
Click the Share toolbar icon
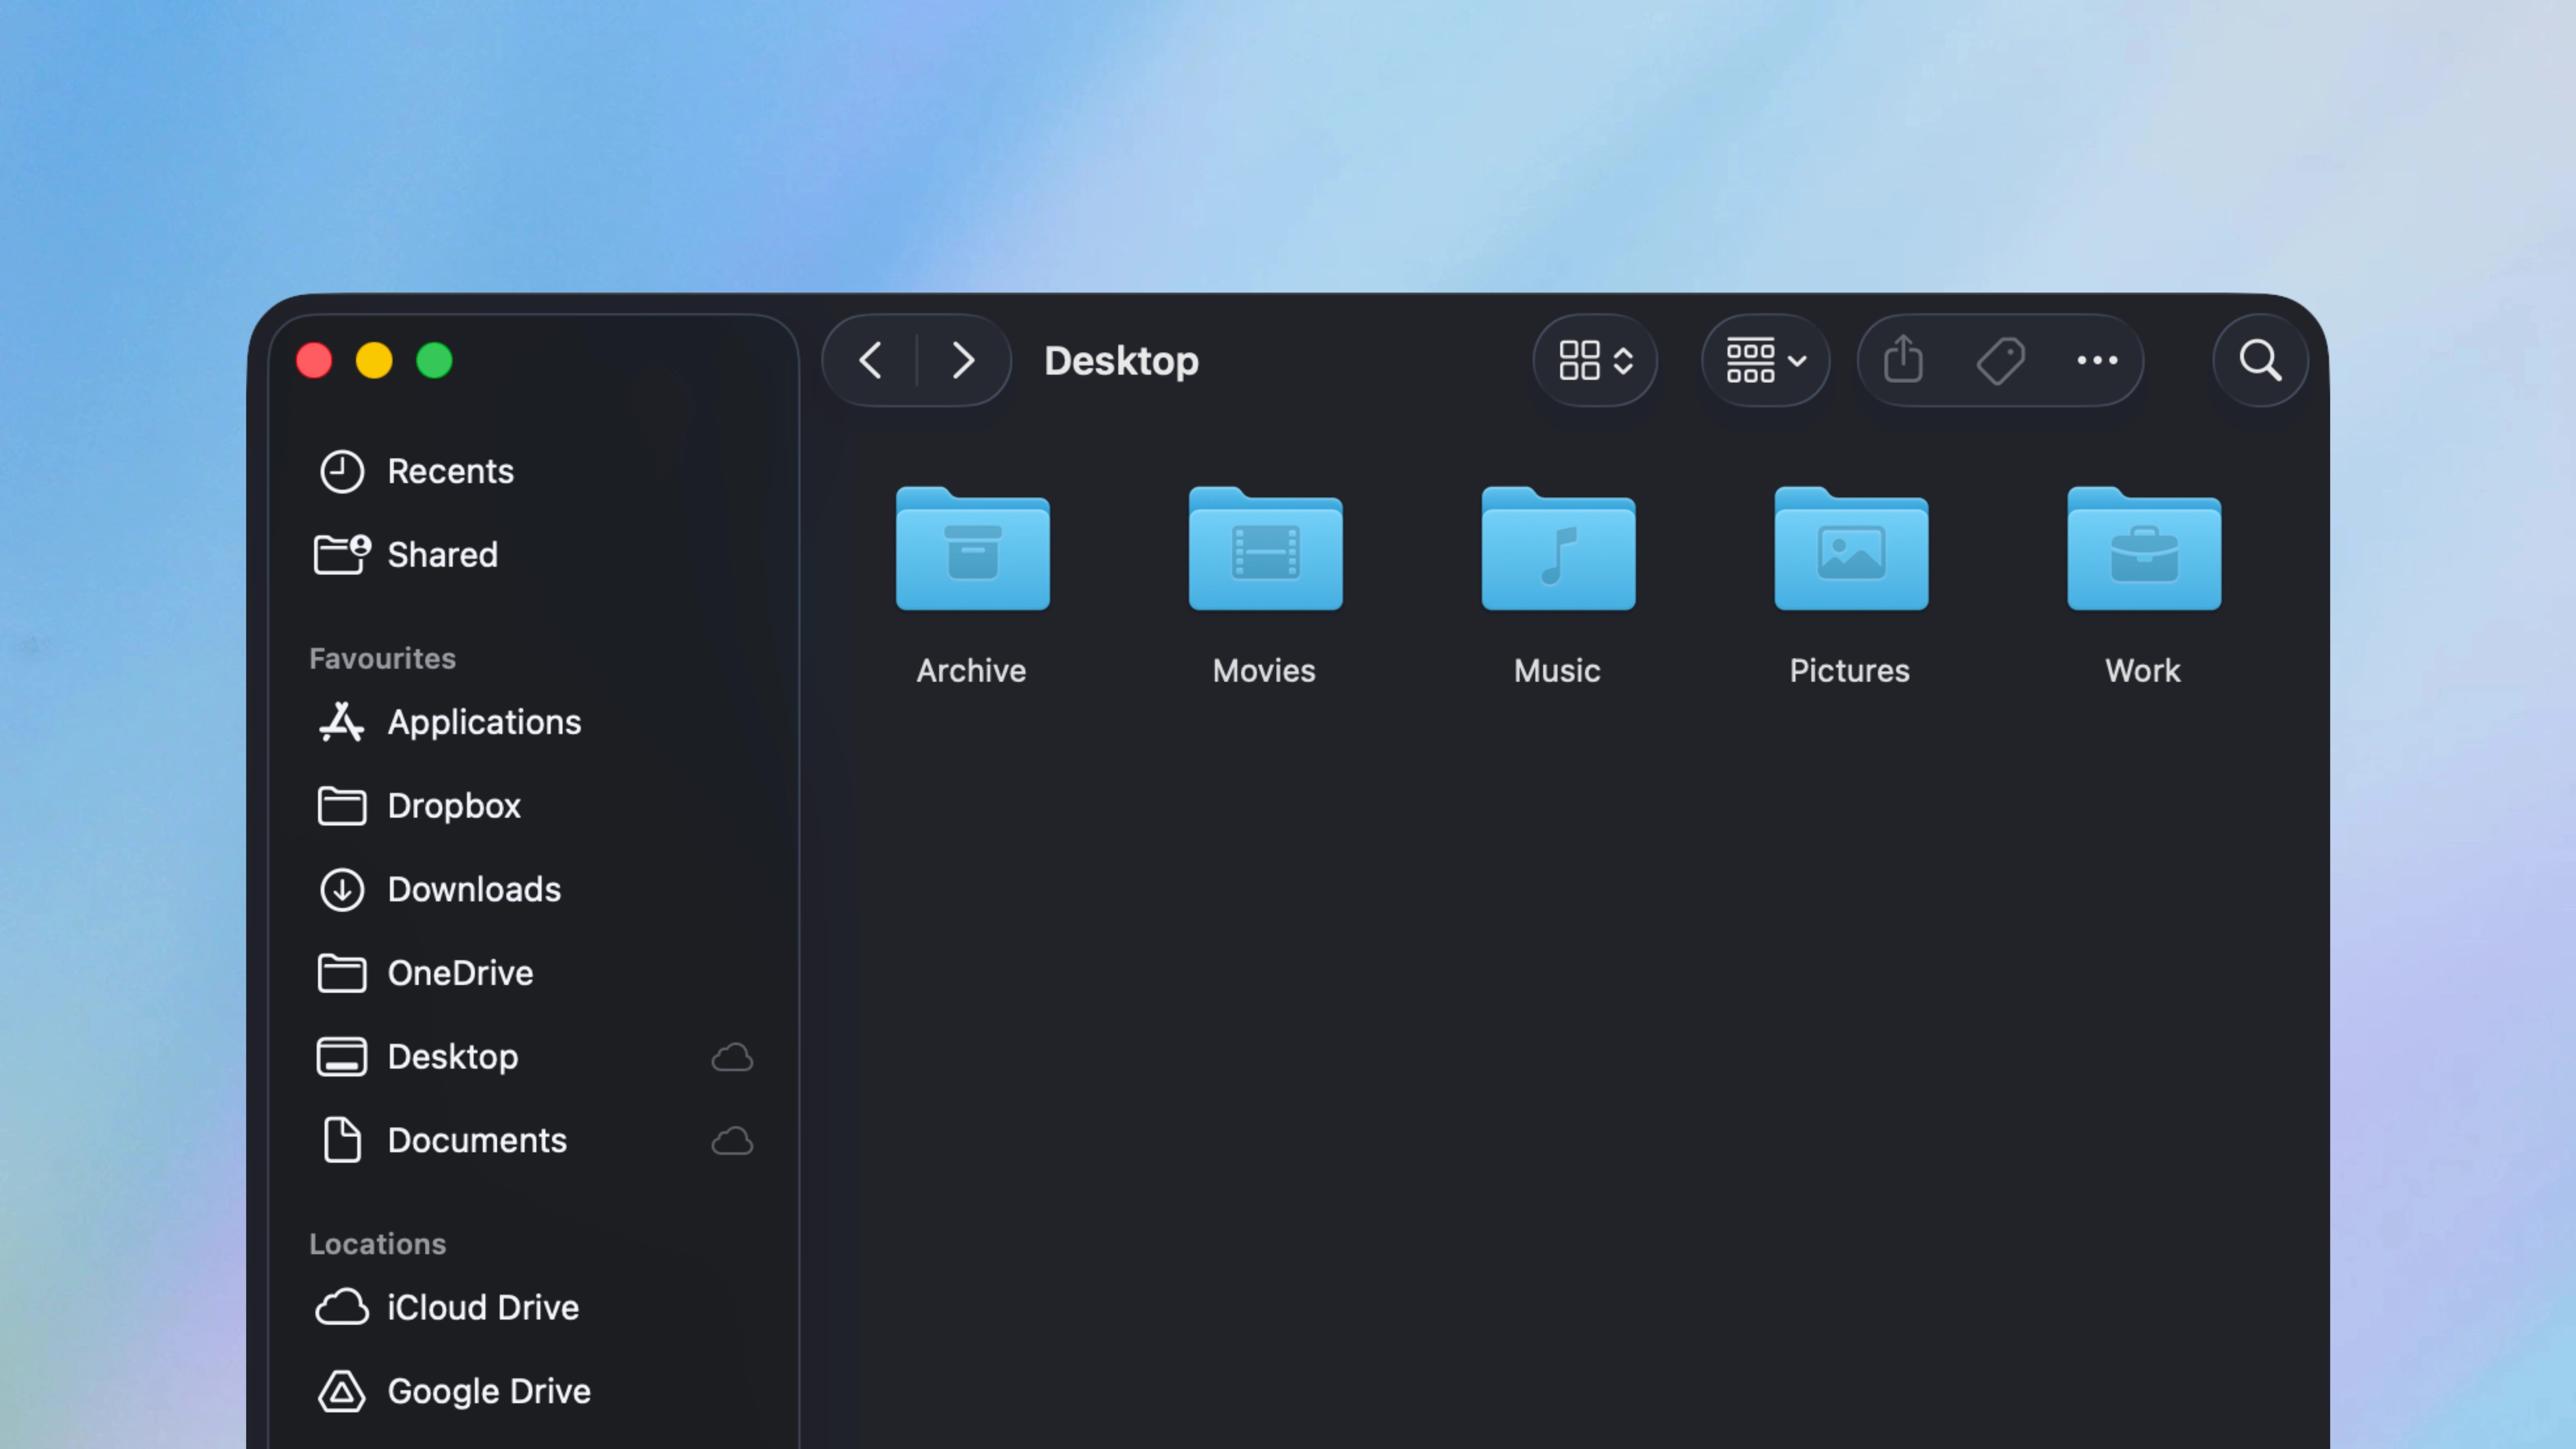coord(1903,360)
